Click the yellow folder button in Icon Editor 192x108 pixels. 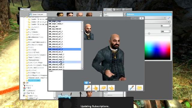pyautogui.click(x=139, y=88)
